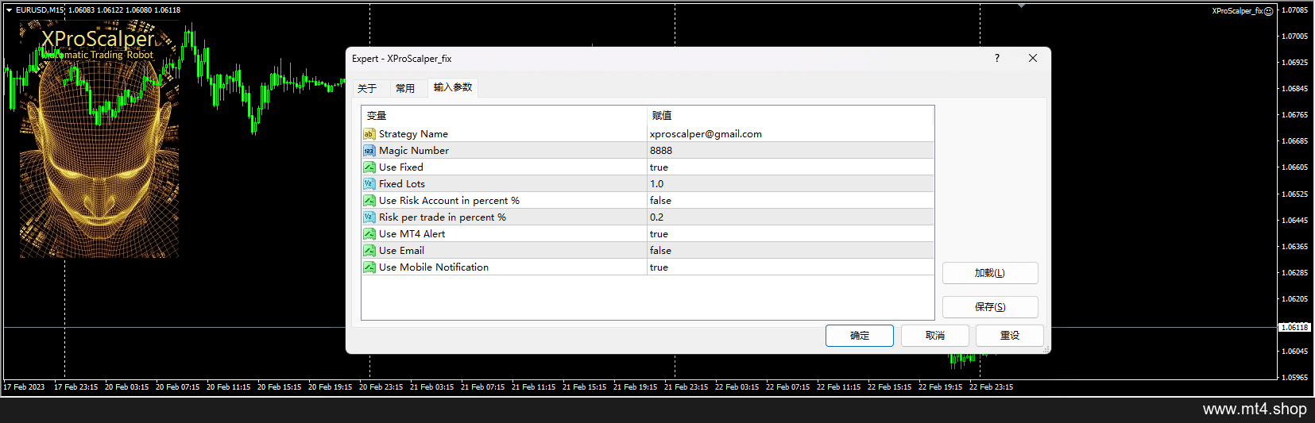Switch to the 常用 tab
Viewport: 1315px width, 423px height.
405,88
